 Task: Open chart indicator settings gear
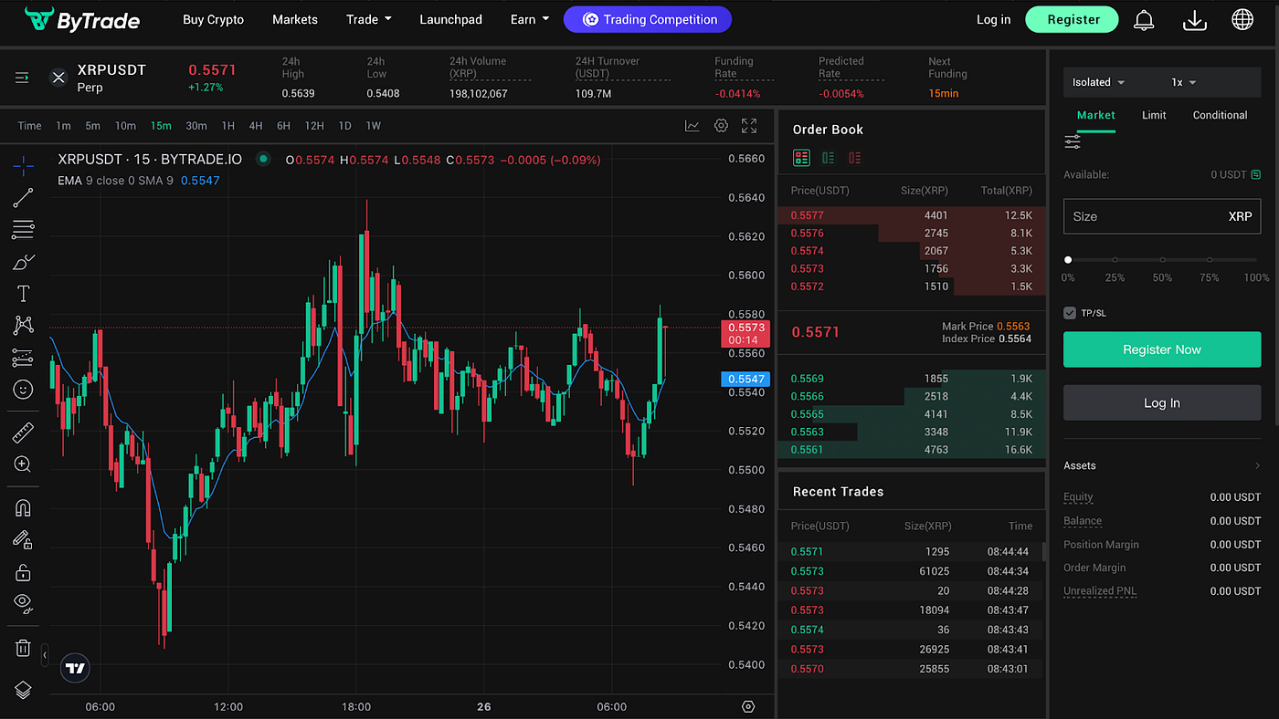pyautogui.click(x=721, y=126)
